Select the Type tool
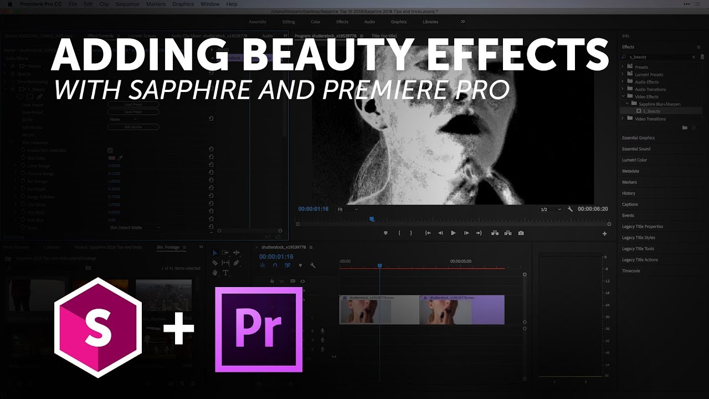 225,273
